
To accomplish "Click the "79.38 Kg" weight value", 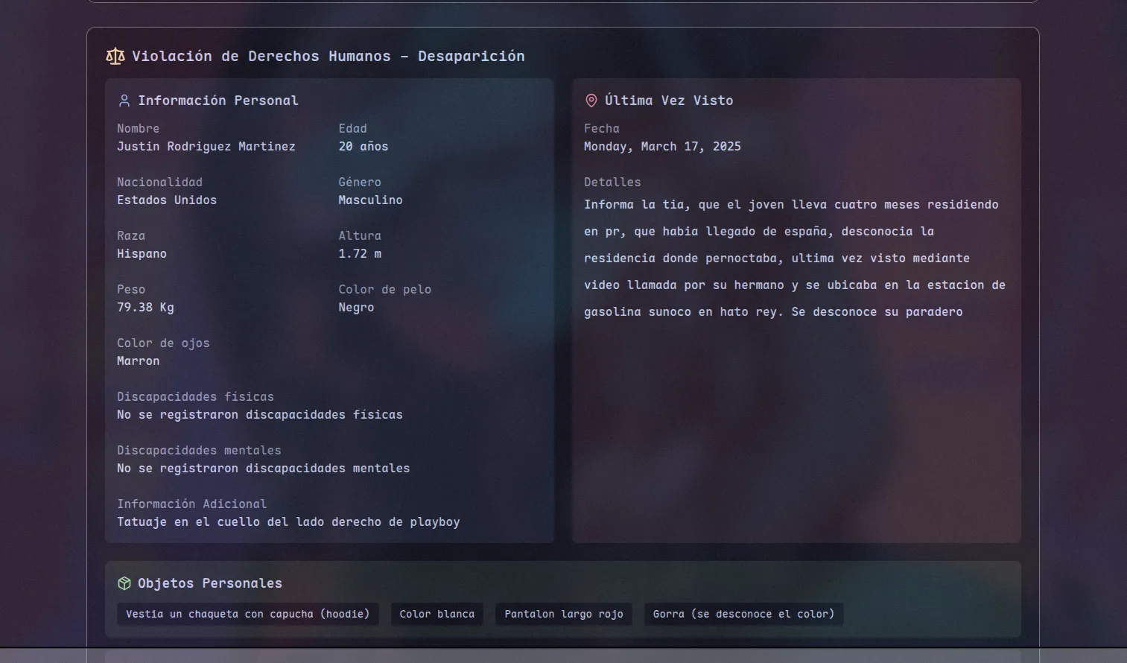I will point(145,308).
